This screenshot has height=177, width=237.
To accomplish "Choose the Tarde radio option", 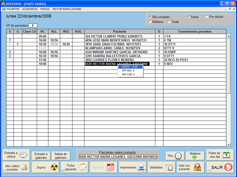I will coord(169,22).
